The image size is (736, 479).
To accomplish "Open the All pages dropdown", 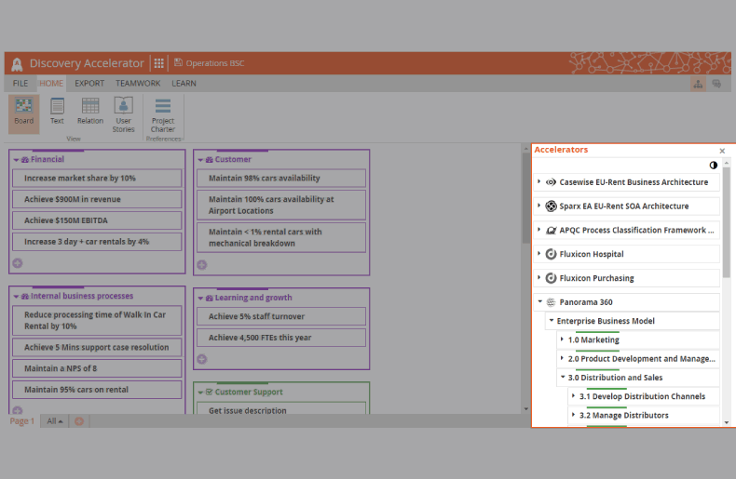I will 55,421.
